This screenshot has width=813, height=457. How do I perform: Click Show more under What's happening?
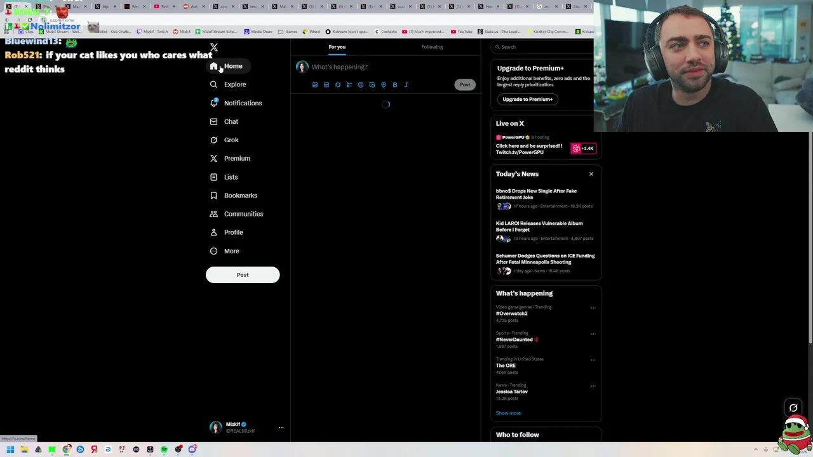[x=508, y=413]
